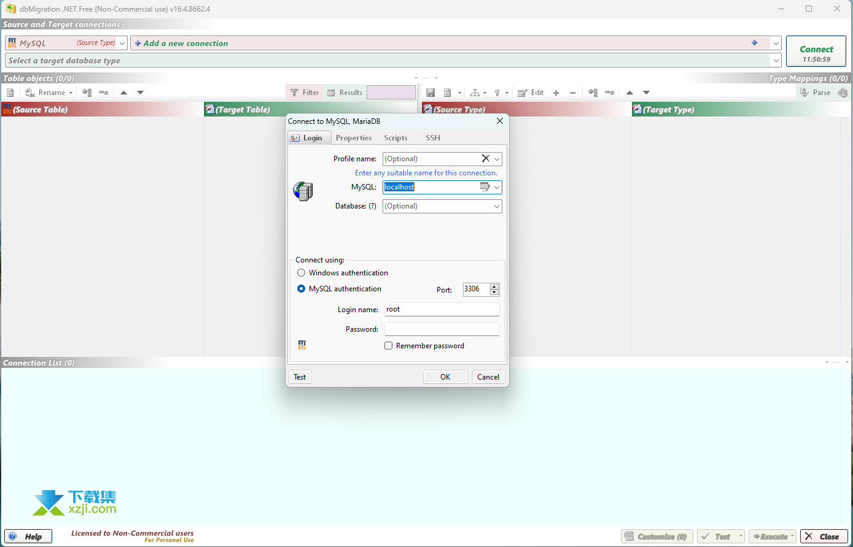Viewport: 853px width, 547px height.
Task: Open the Rename dropdown arrow
Action: [x=71, y=93]
